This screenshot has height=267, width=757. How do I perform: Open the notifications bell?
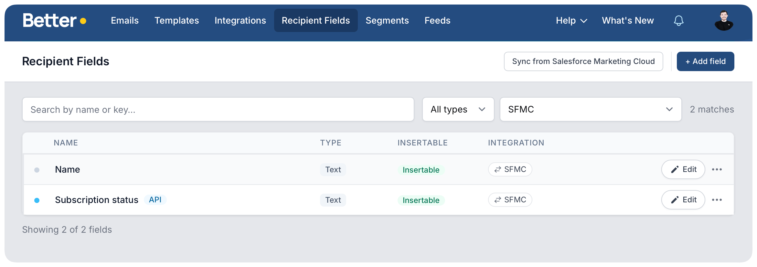pos(678,21)
